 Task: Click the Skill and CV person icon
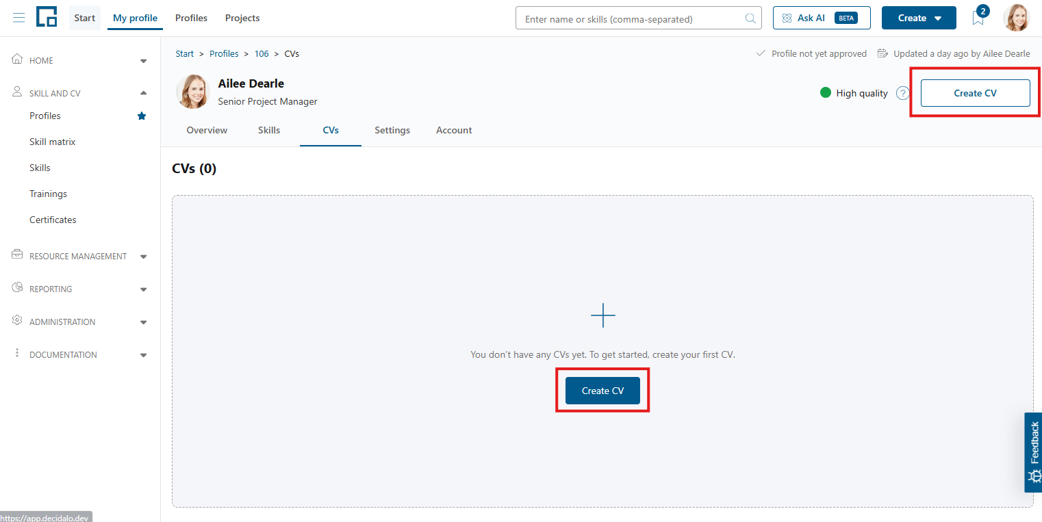[x=18, y=92]
